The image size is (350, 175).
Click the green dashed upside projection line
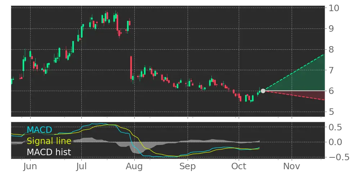[295, 72]
